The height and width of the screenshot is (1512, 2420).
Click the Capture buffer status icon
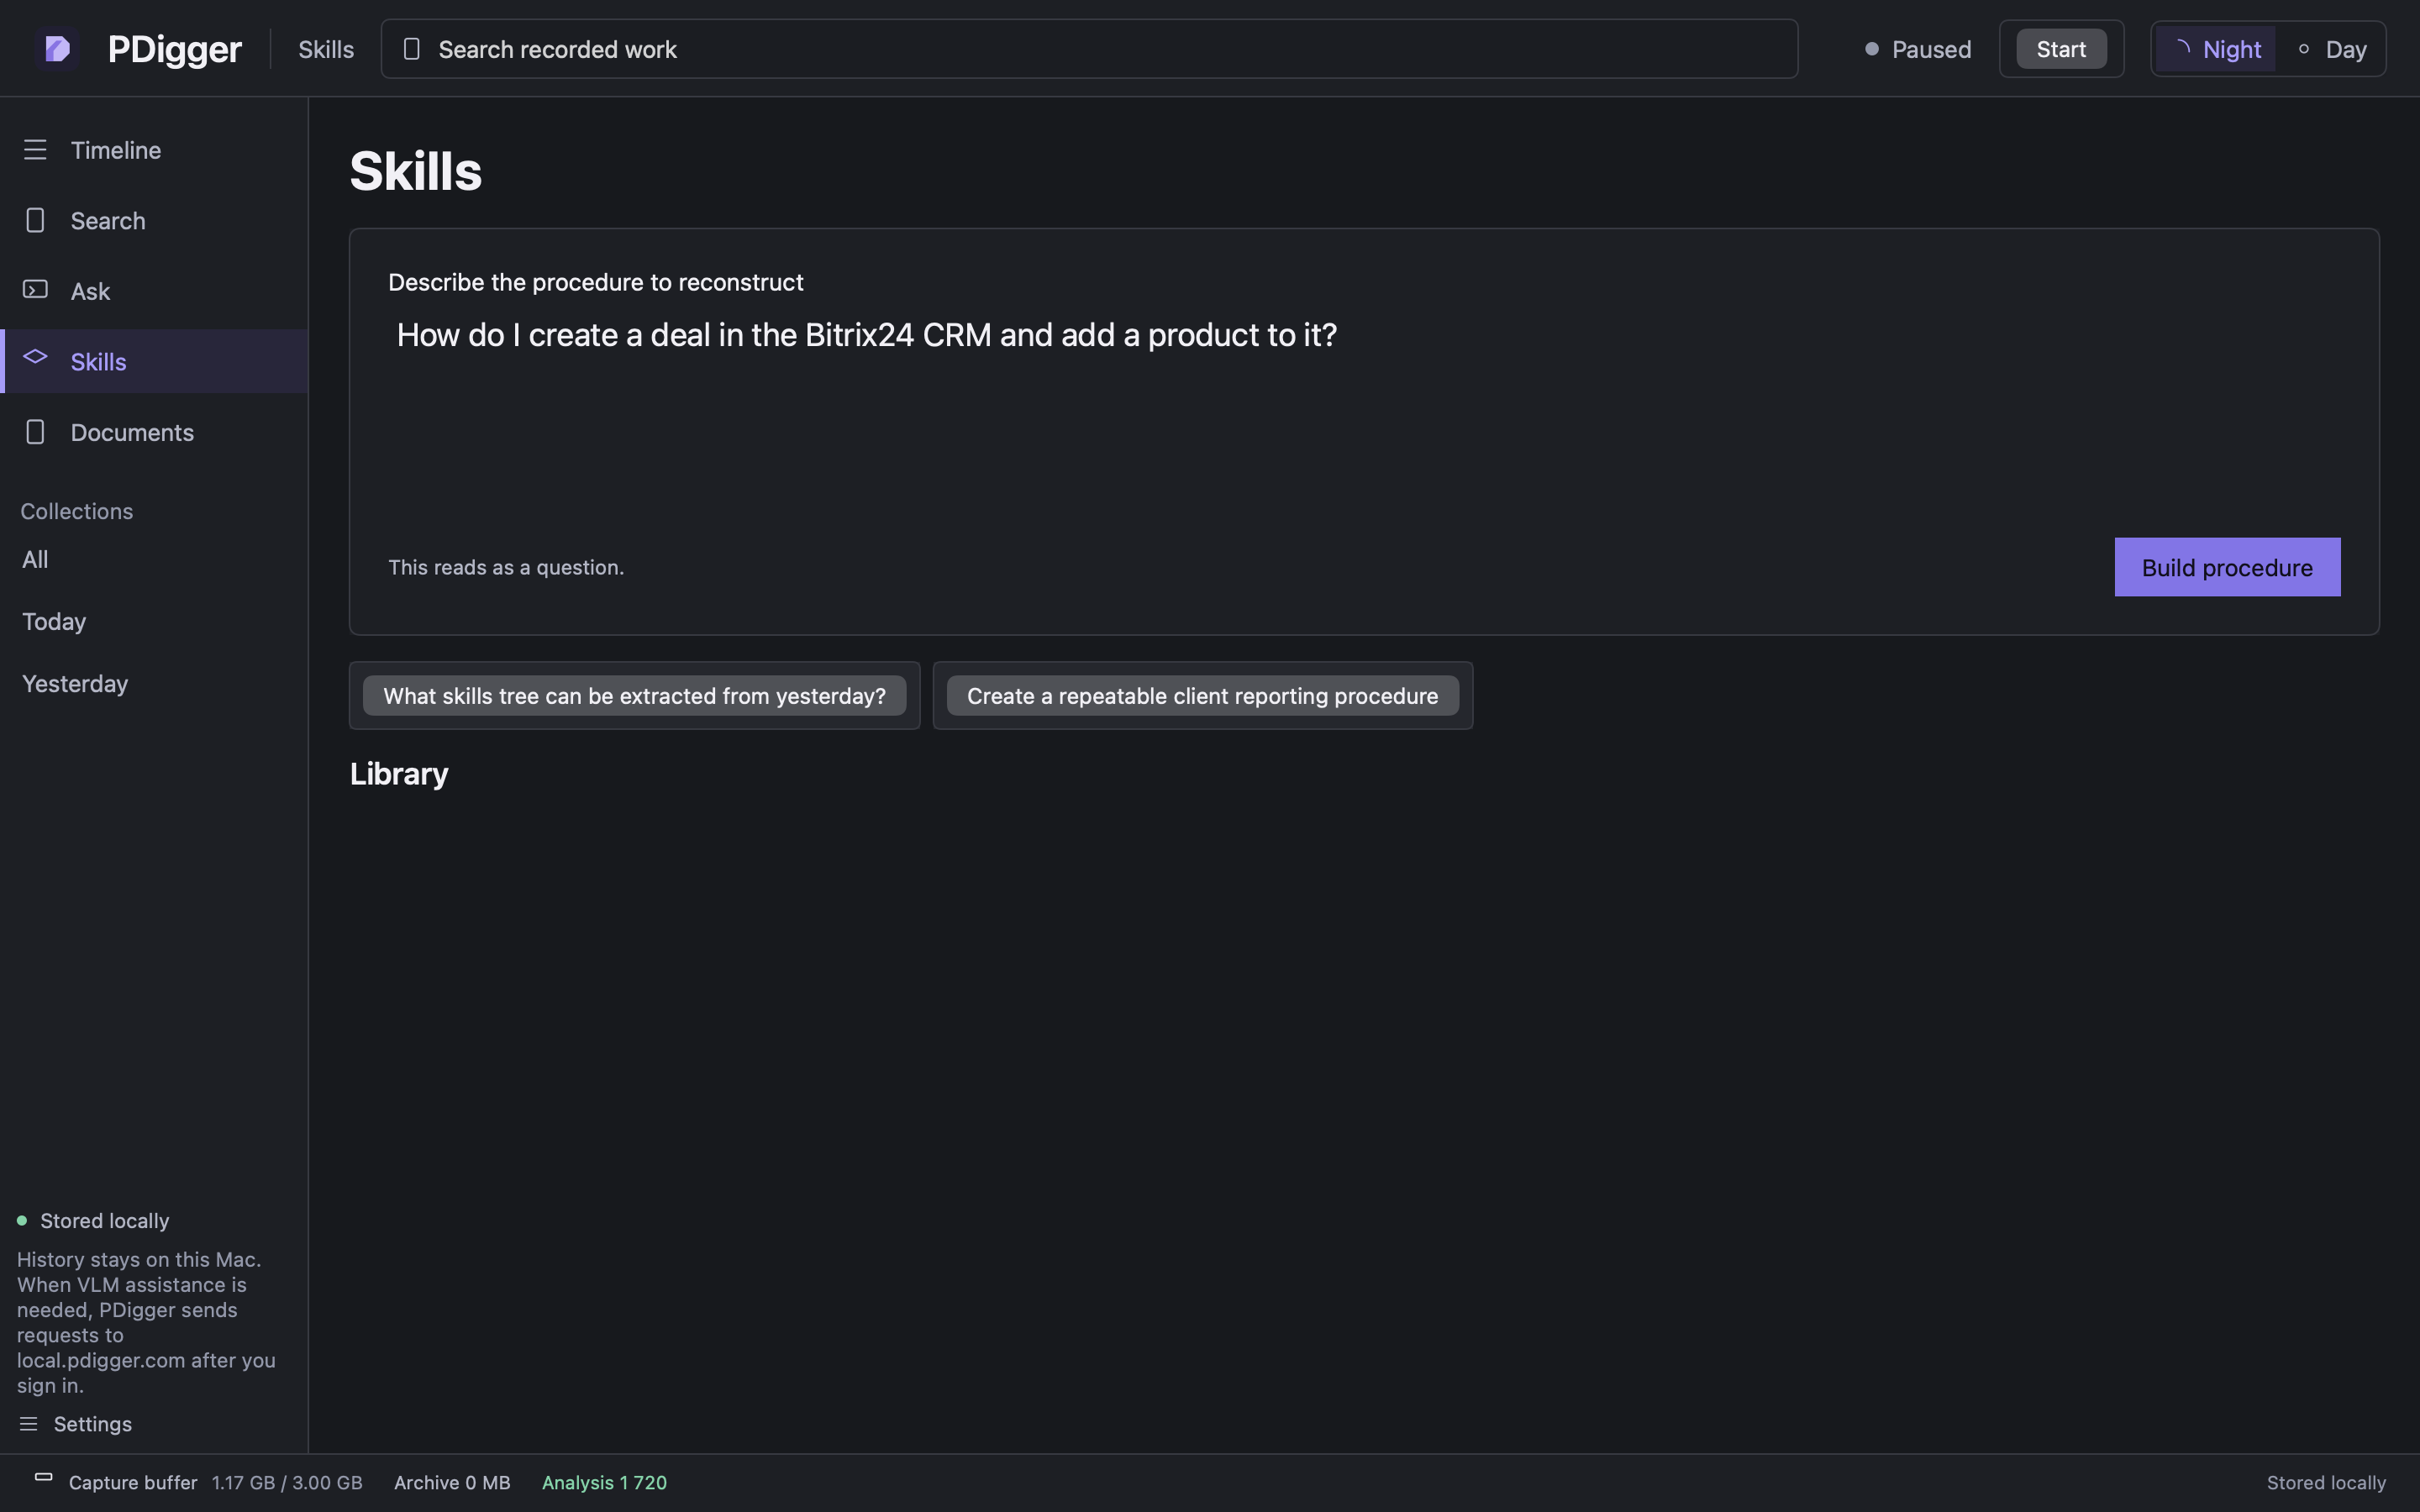click(43, 1477)
